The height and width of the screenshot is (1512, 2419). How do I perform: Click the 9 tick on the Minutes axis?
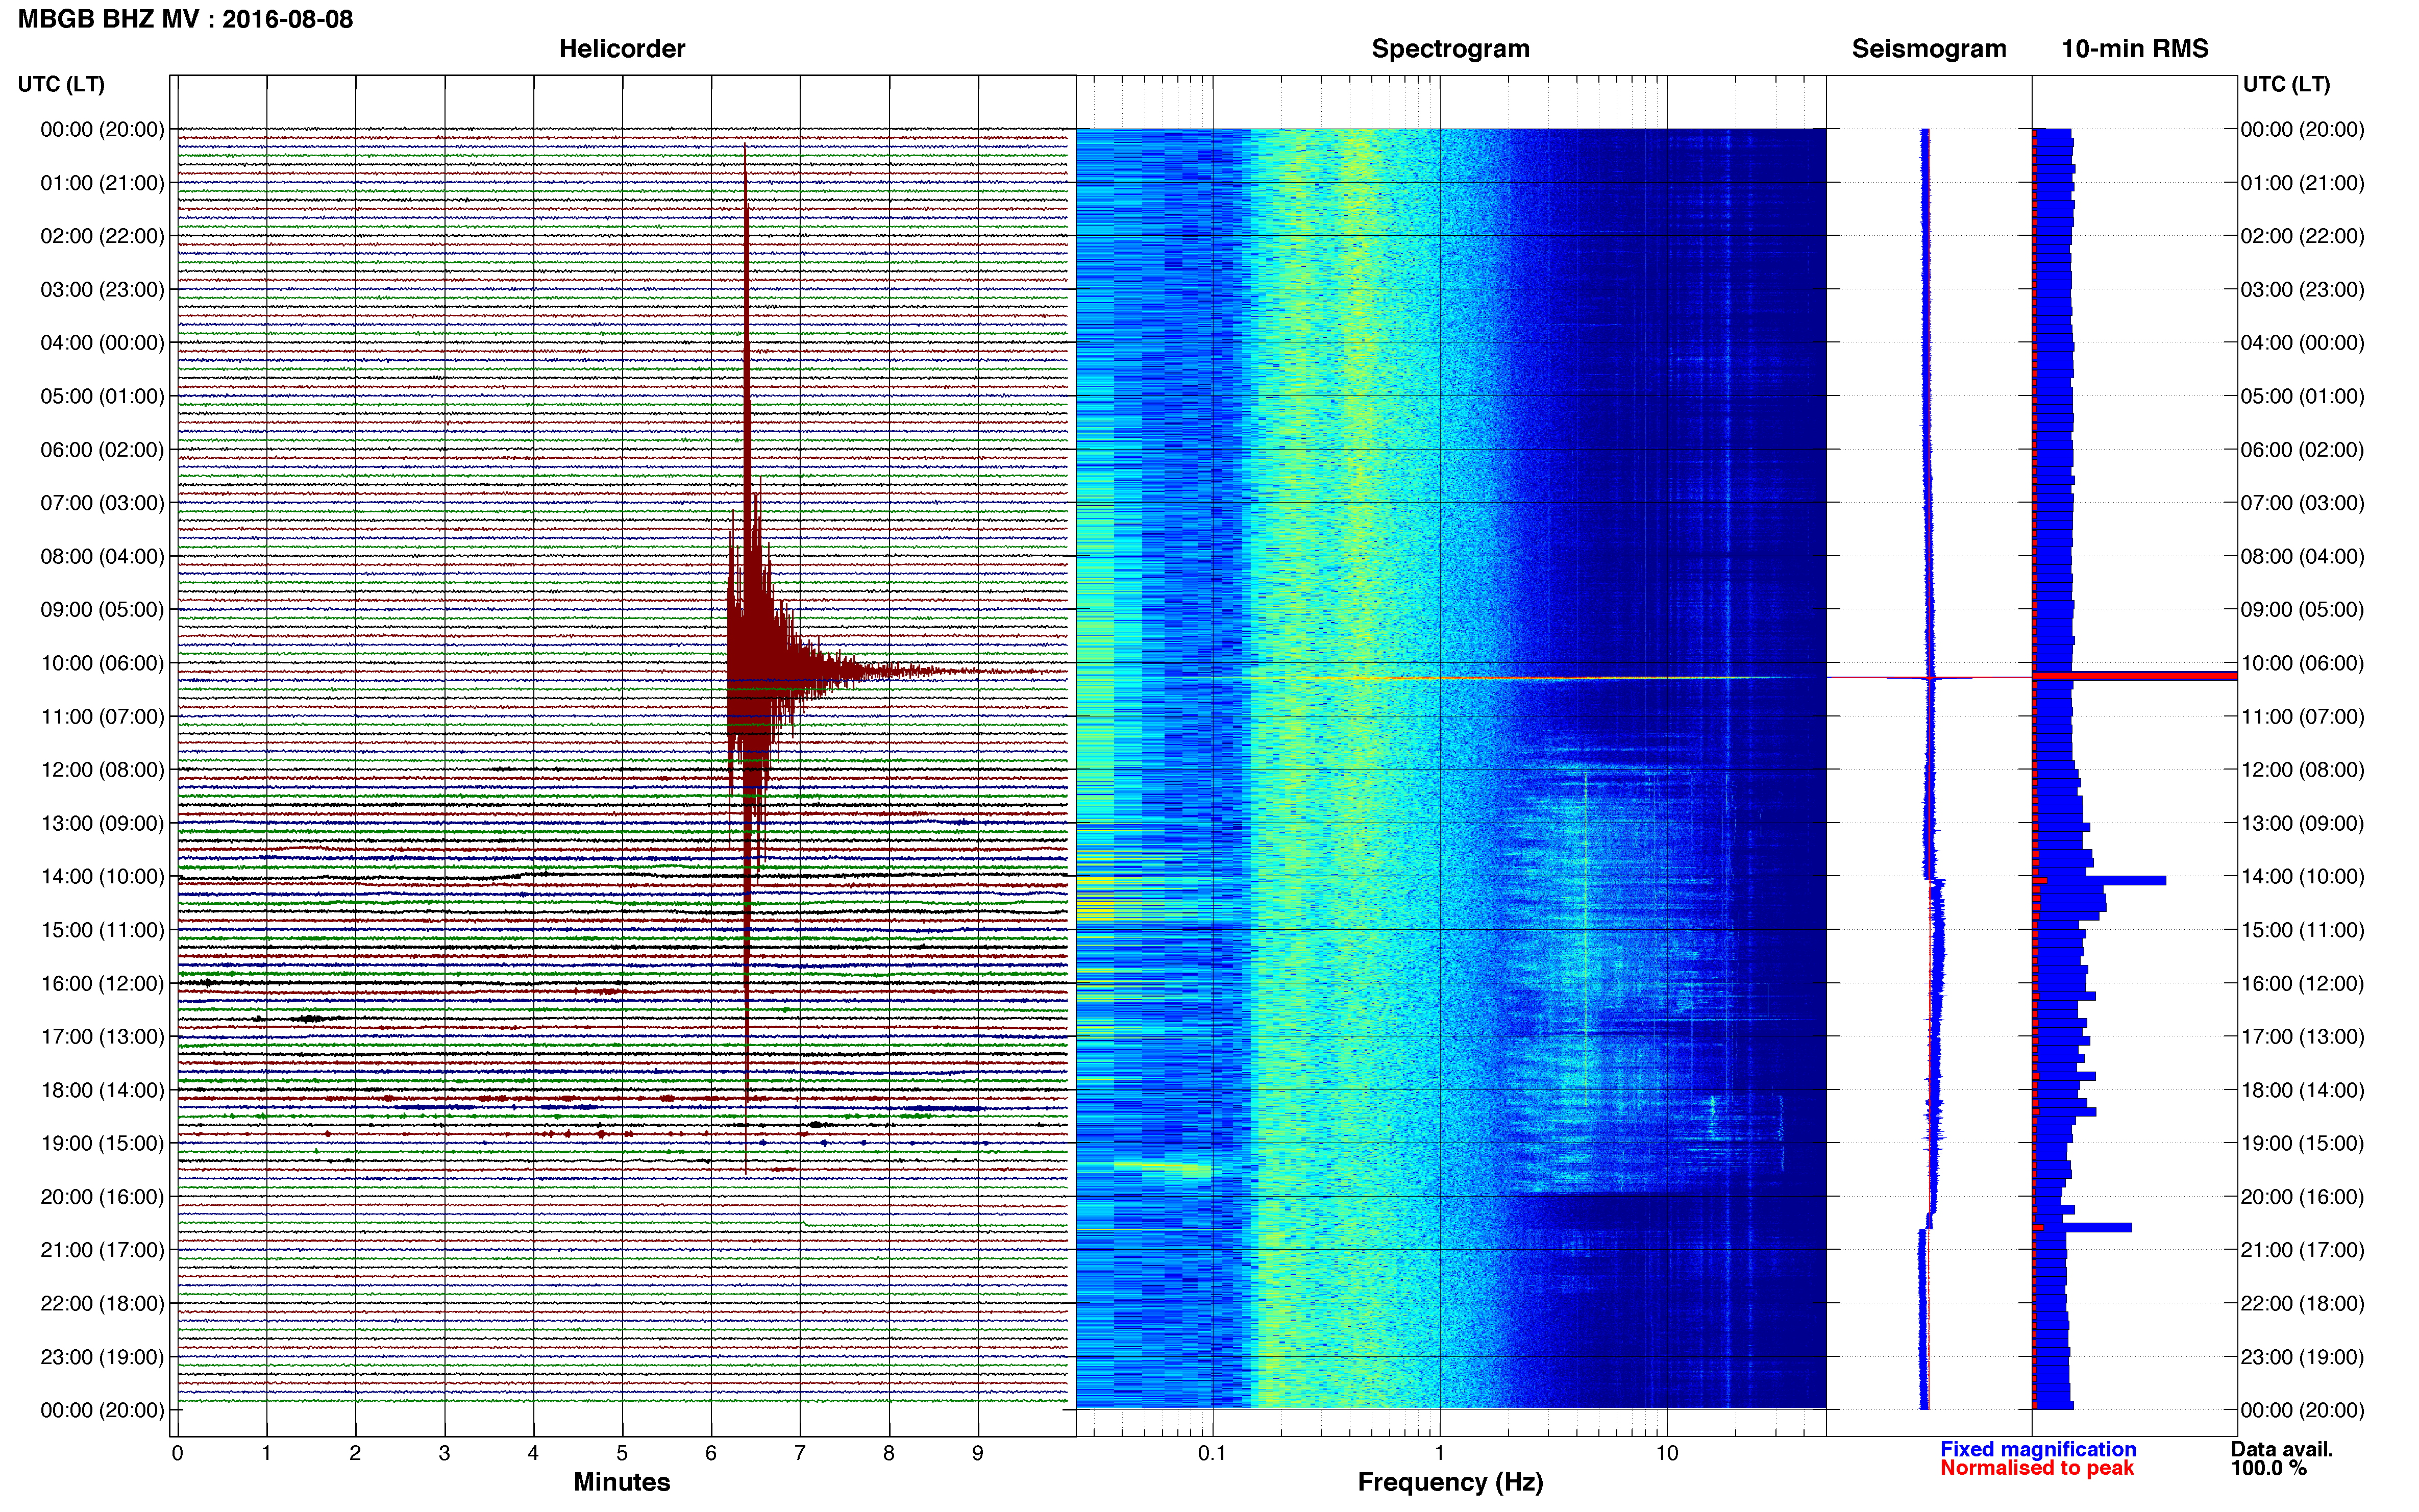978,1453
